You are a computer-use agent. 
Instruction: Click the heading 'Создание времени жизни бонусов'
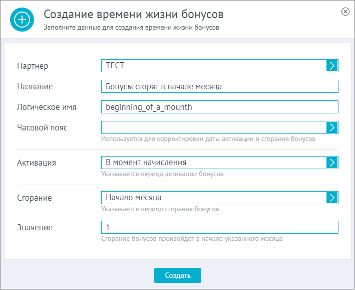pyautogui.click(x=134, y=15)
